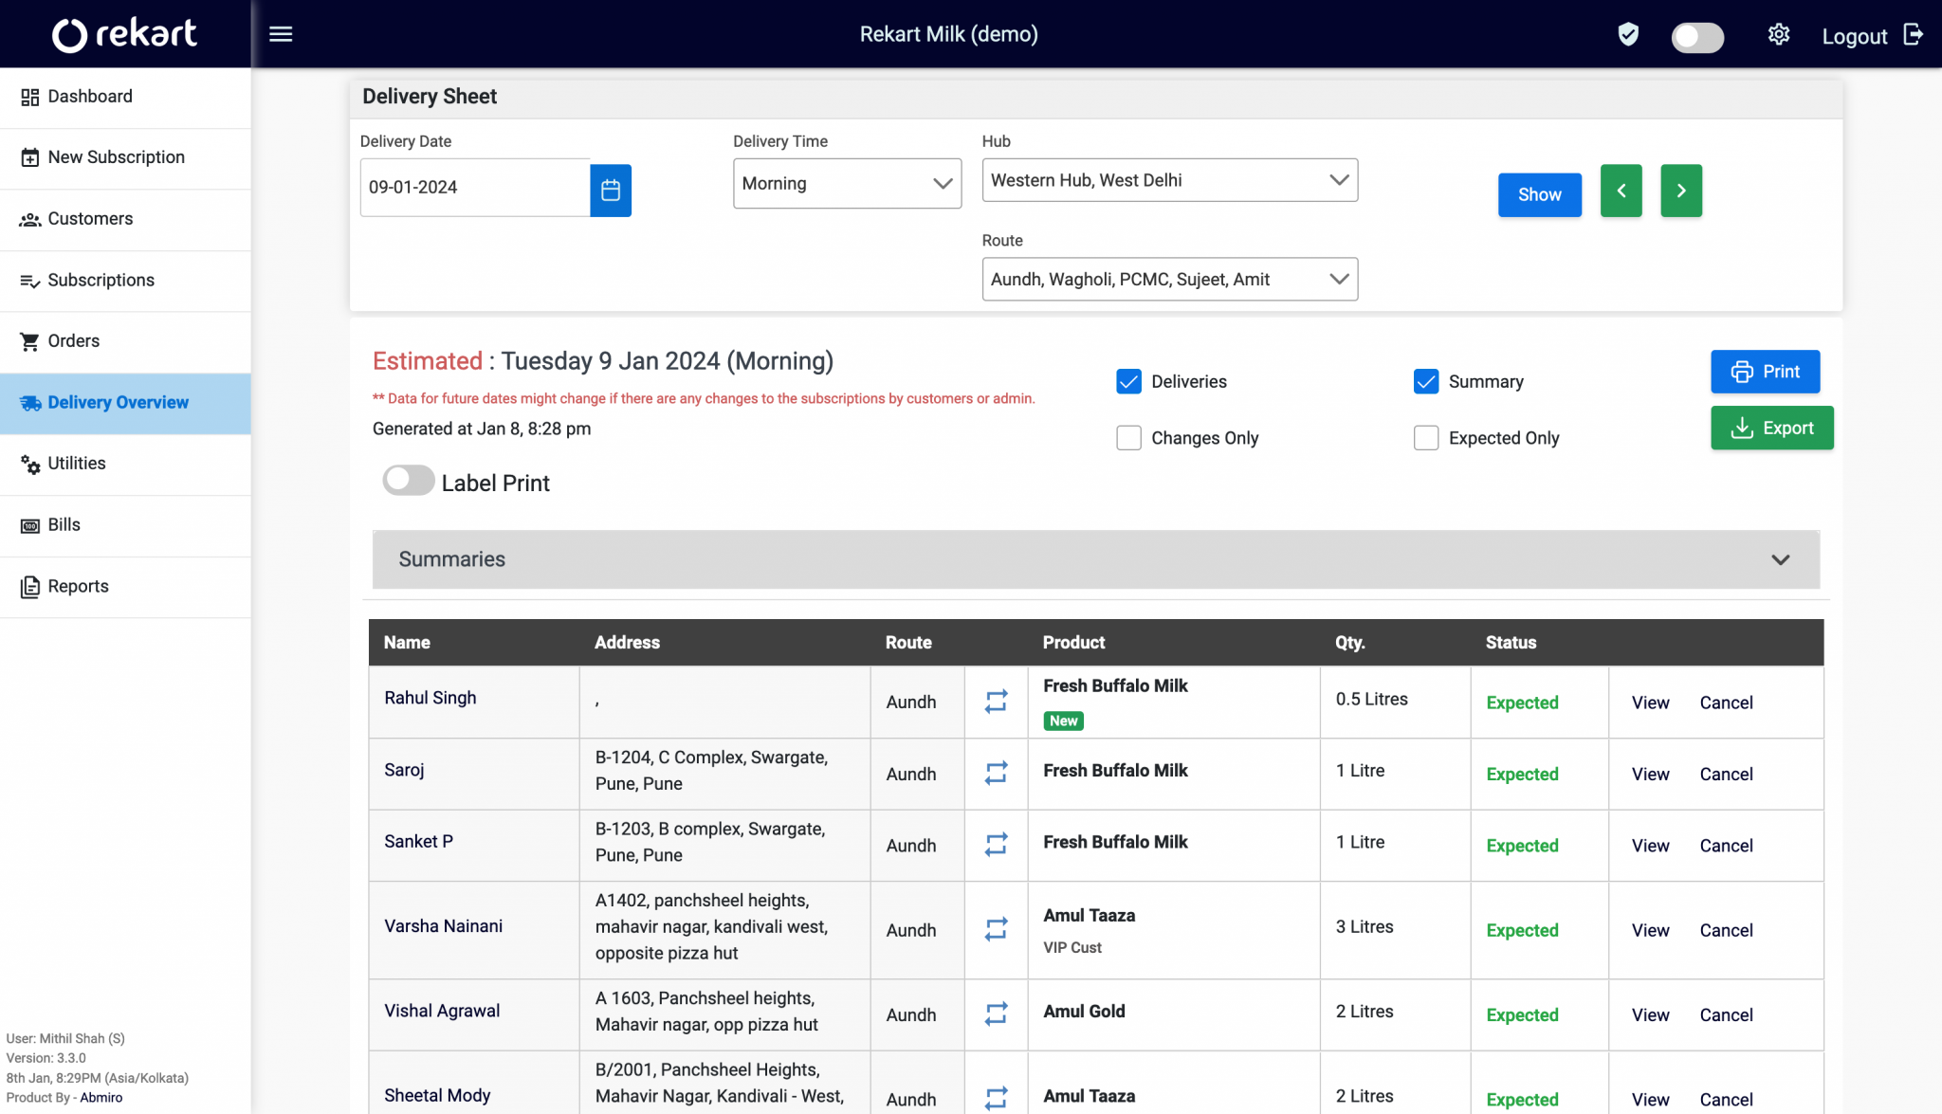The height and width of the screenshot is (1114, 1942).
Task: Click swap route icon for Saroj
Action: click(x=996, y=773)
